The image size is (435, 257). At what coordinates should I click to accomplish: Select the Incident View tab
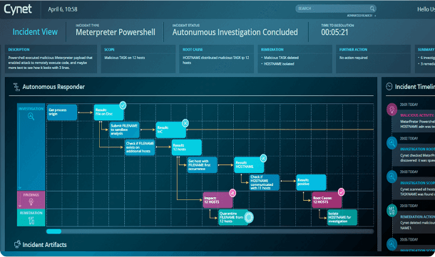click(35, 32)
